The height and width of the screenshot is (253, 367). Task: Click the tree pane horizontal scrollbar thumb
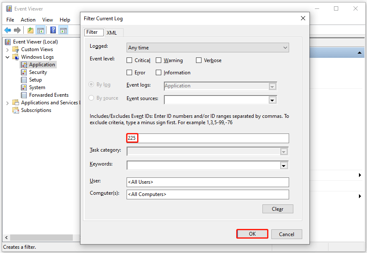[x=41, y=237]
